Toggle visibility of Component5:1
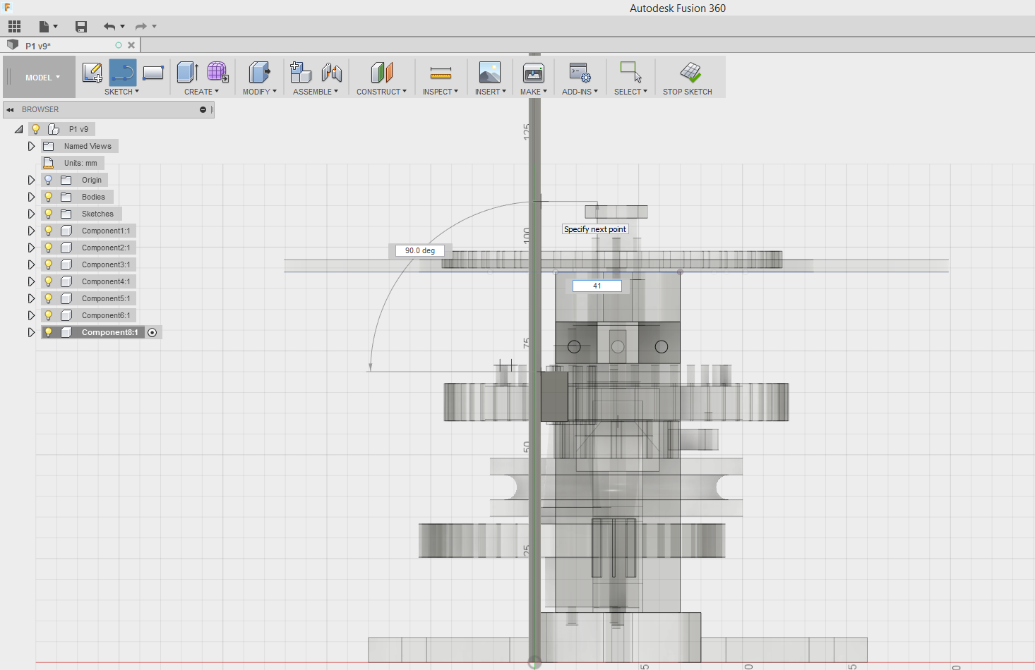Screen dimensions: 1035x670 click(48, 298)
